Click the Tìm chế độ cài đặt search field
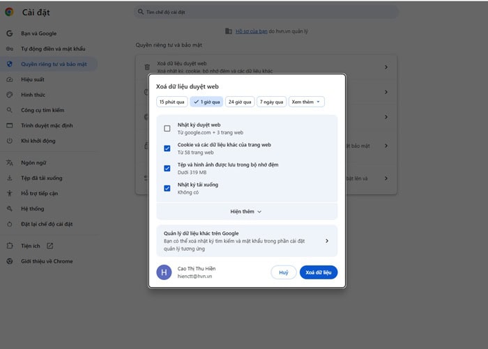 pos(265,13)
